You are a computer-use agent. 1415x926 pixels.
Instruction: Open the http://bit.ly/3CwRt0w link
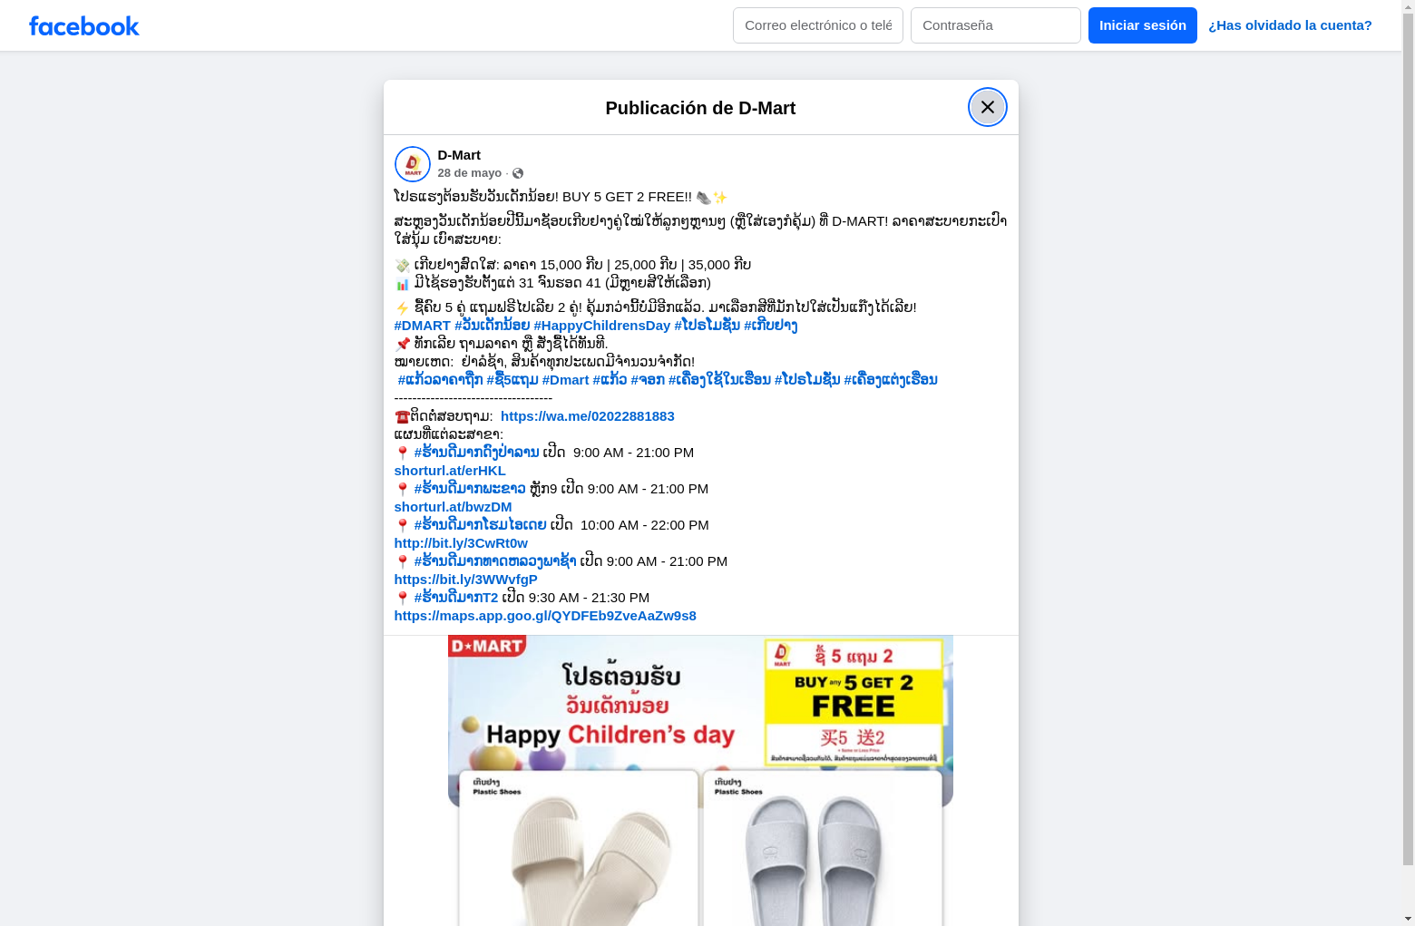point(461,543)
